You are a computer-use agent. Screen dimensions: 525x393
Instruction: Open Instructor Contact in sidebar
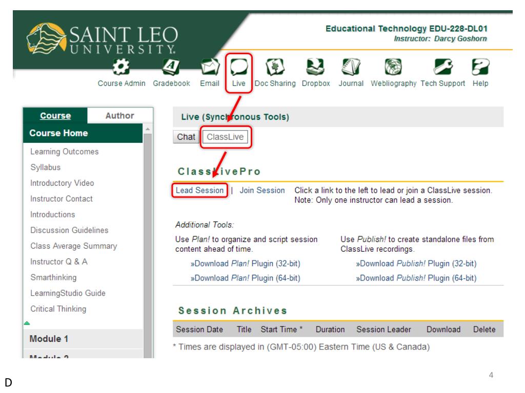pyautogui.click(x=62, y=199)
